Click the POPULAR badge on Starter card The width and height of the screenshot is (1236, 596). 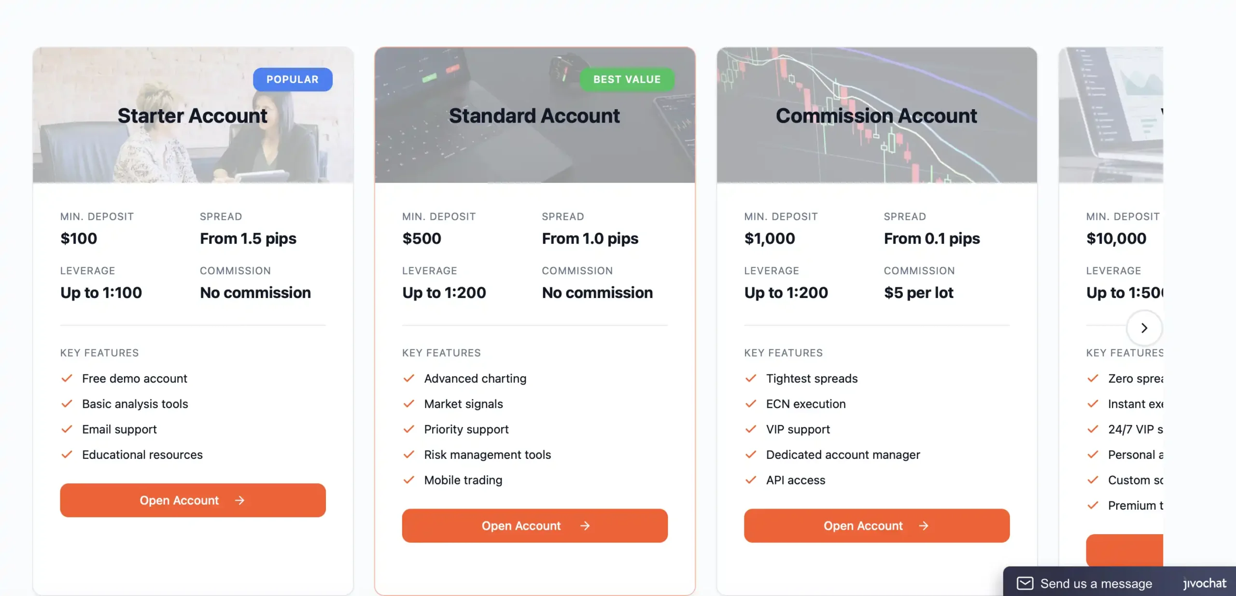(293, 79)
